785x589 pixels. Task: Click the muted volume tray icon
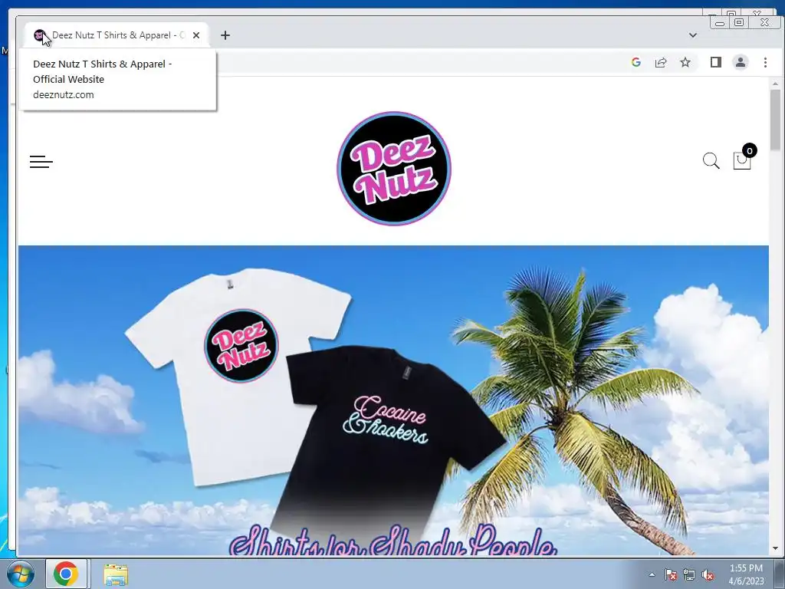708,574
